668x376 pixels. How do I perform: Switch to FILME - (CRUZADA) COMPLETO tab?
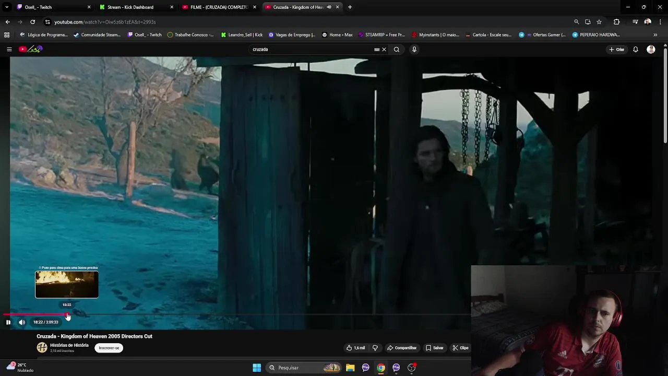click(x=218, y=7)
